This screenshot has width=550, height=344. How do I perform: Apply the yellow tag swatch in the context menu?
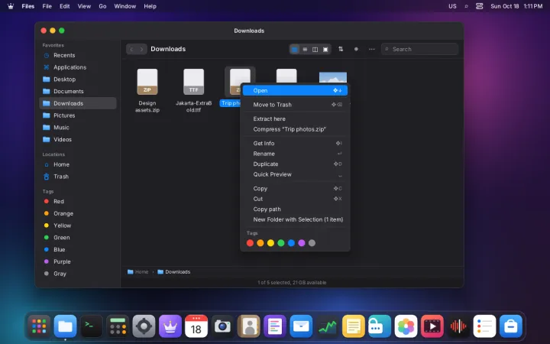click(270, 243)
